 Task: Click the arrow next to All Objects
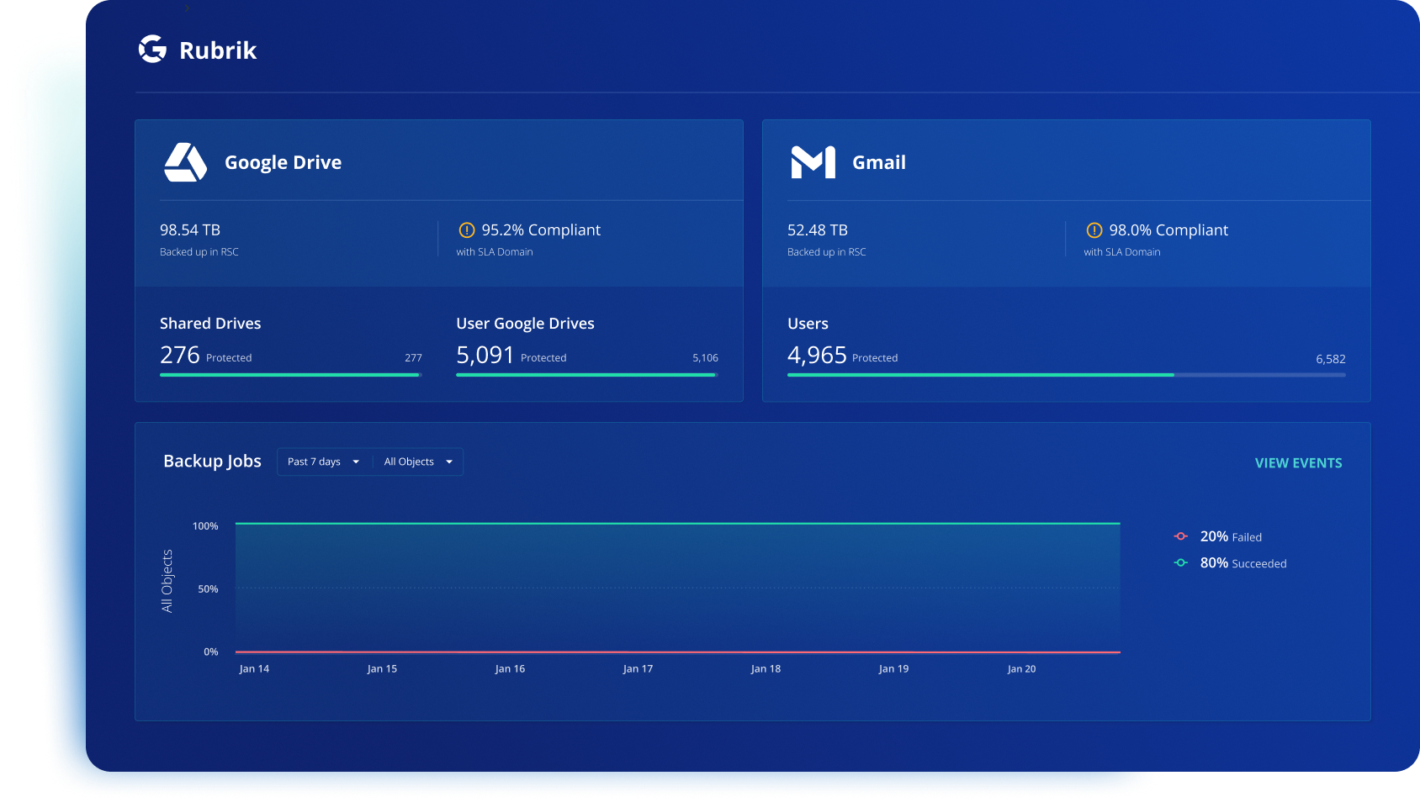449,462
